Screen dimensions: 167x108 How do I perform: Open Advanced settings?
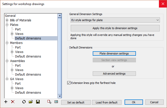pos(114,74)
